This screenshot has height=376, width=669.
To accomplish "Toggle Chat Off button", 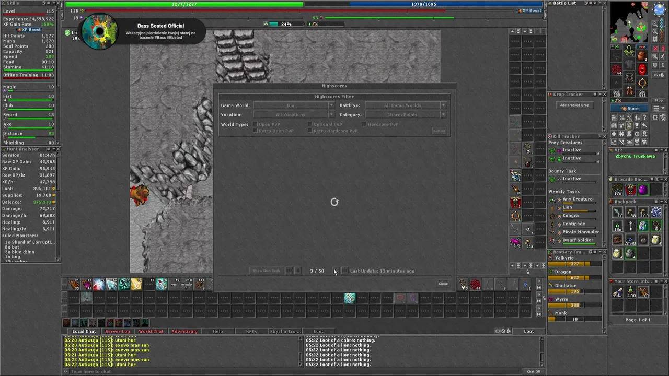I will pos(534,371).
